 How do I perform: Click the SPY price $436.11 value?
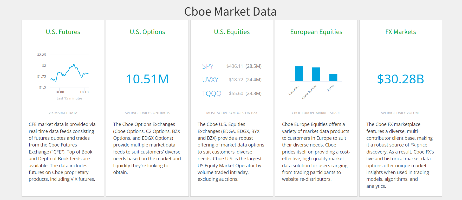[x=235, y=66]
